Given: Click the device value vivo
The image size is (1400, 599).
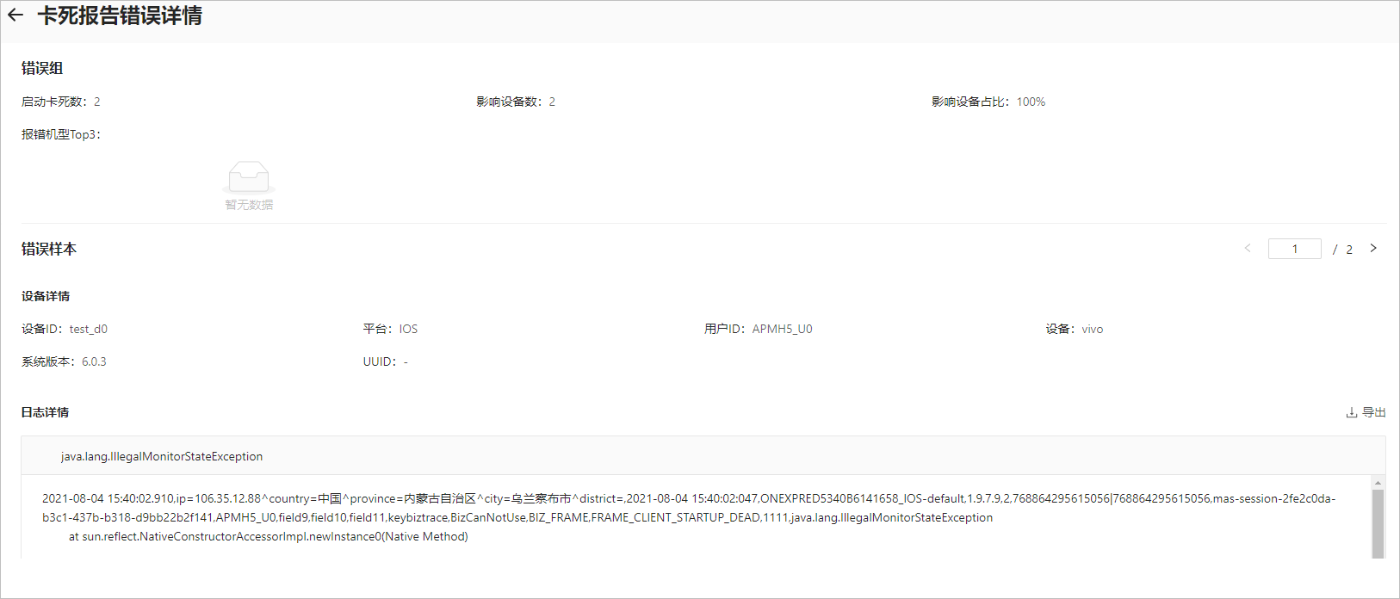Looking at the screenshot, I should 1093,329.
